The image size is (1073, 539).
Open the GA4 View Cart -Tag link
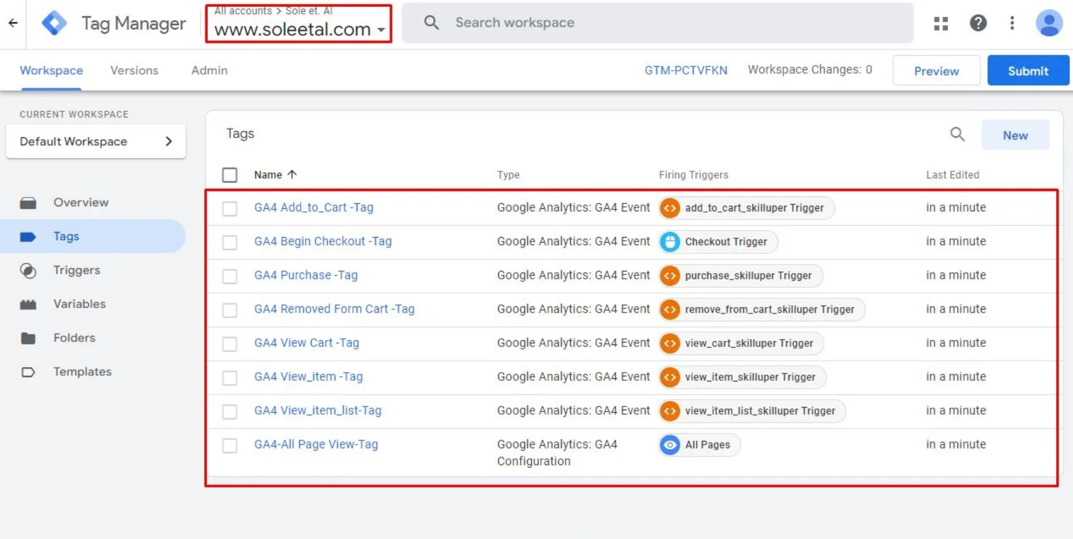[x=306, y=343]
